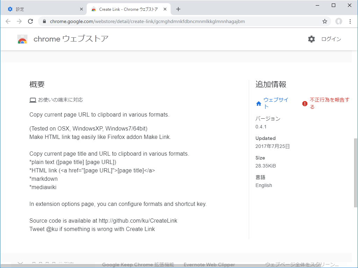Open Chrome's three-dot menu

[350, 21]
